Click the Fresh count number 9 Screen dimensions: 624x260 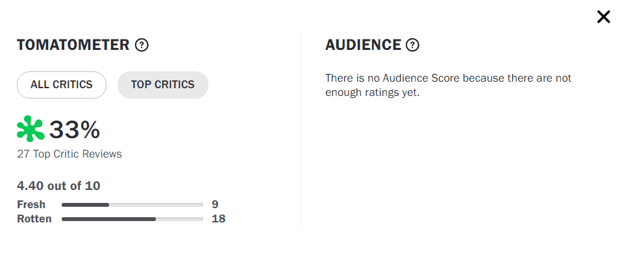click(x=215, y=205)
